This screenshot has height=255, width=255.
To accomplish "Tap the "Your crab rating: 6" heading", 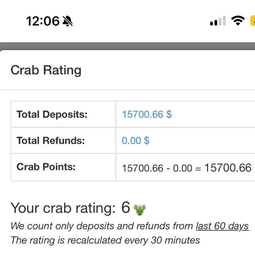I will [x=64, y=208].
